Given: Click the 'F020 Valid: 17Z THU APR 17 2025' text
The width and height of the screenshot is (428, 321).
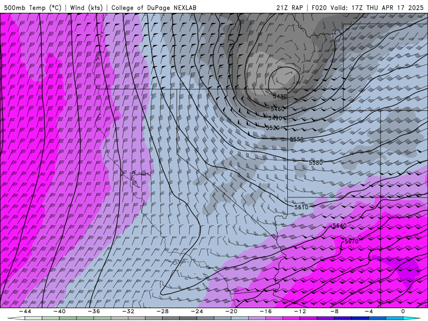Looking at the screenshot, I should (x=368, y=7).
